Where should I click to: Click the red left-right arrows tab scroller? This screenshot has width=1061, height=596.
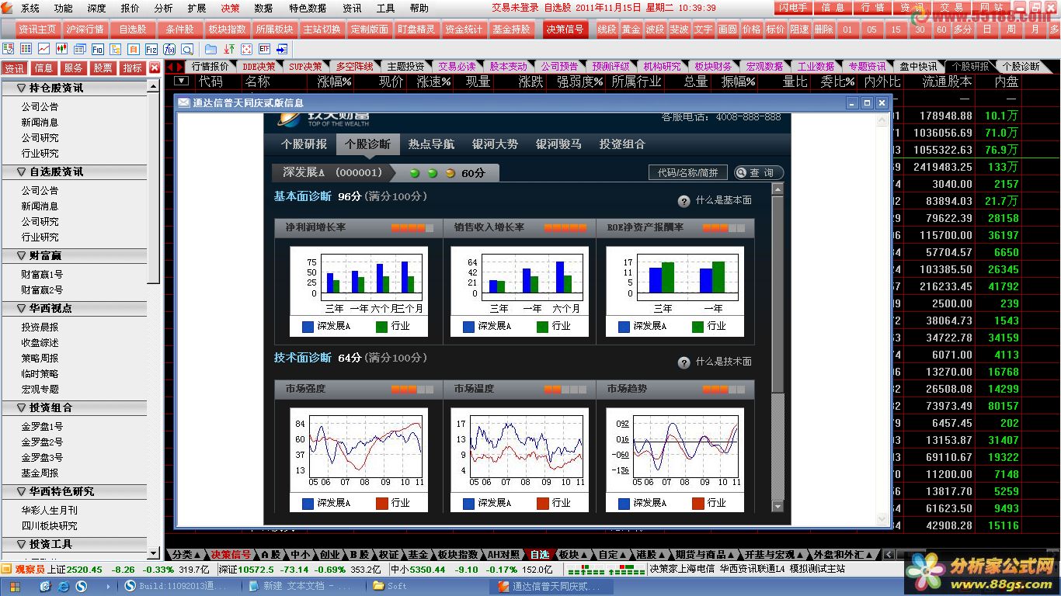[176, 67]
